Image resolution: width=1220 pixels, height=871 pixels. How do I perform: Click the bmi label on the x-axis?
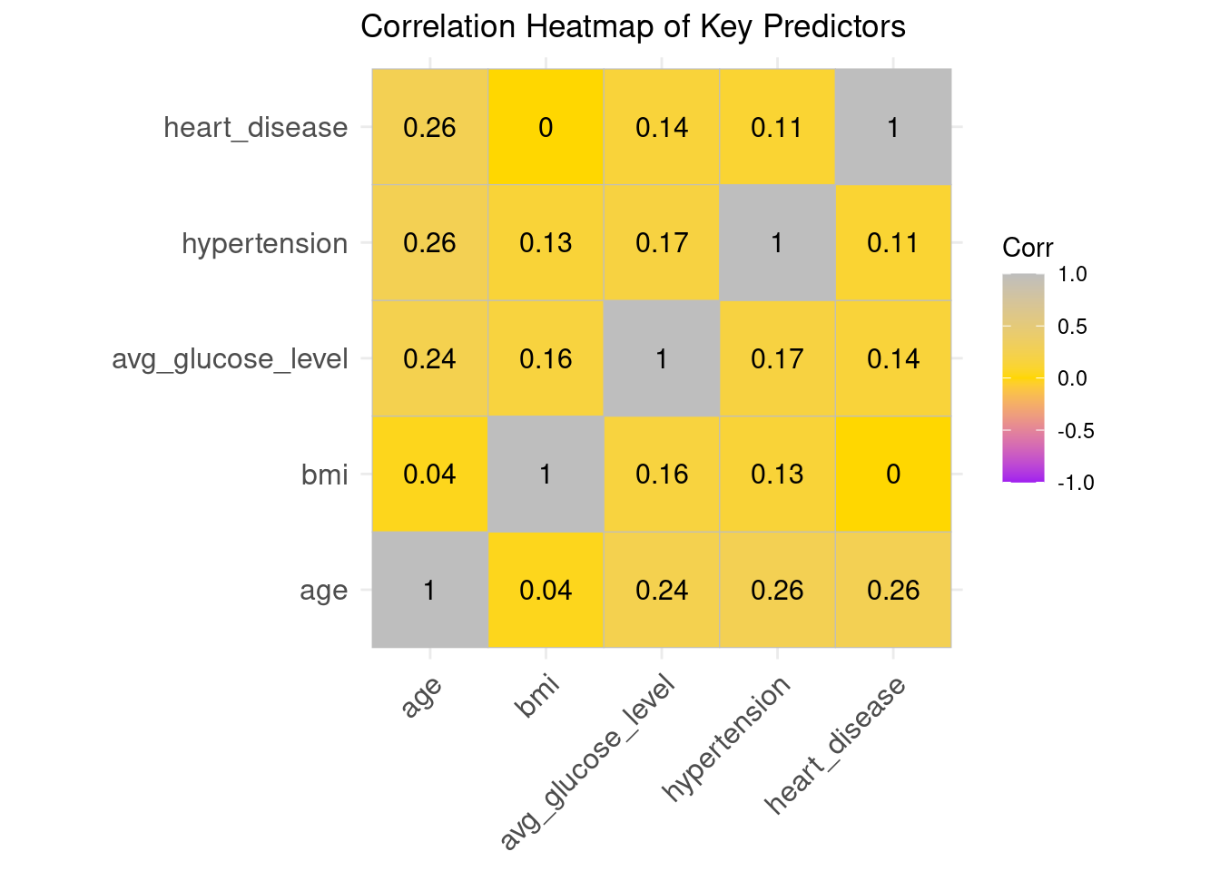point(536,697)
